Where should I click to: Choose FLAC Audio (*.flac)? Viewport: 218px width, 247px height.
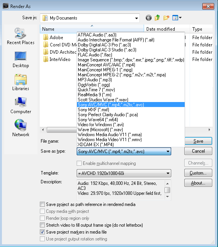click(x=131, y=55)
